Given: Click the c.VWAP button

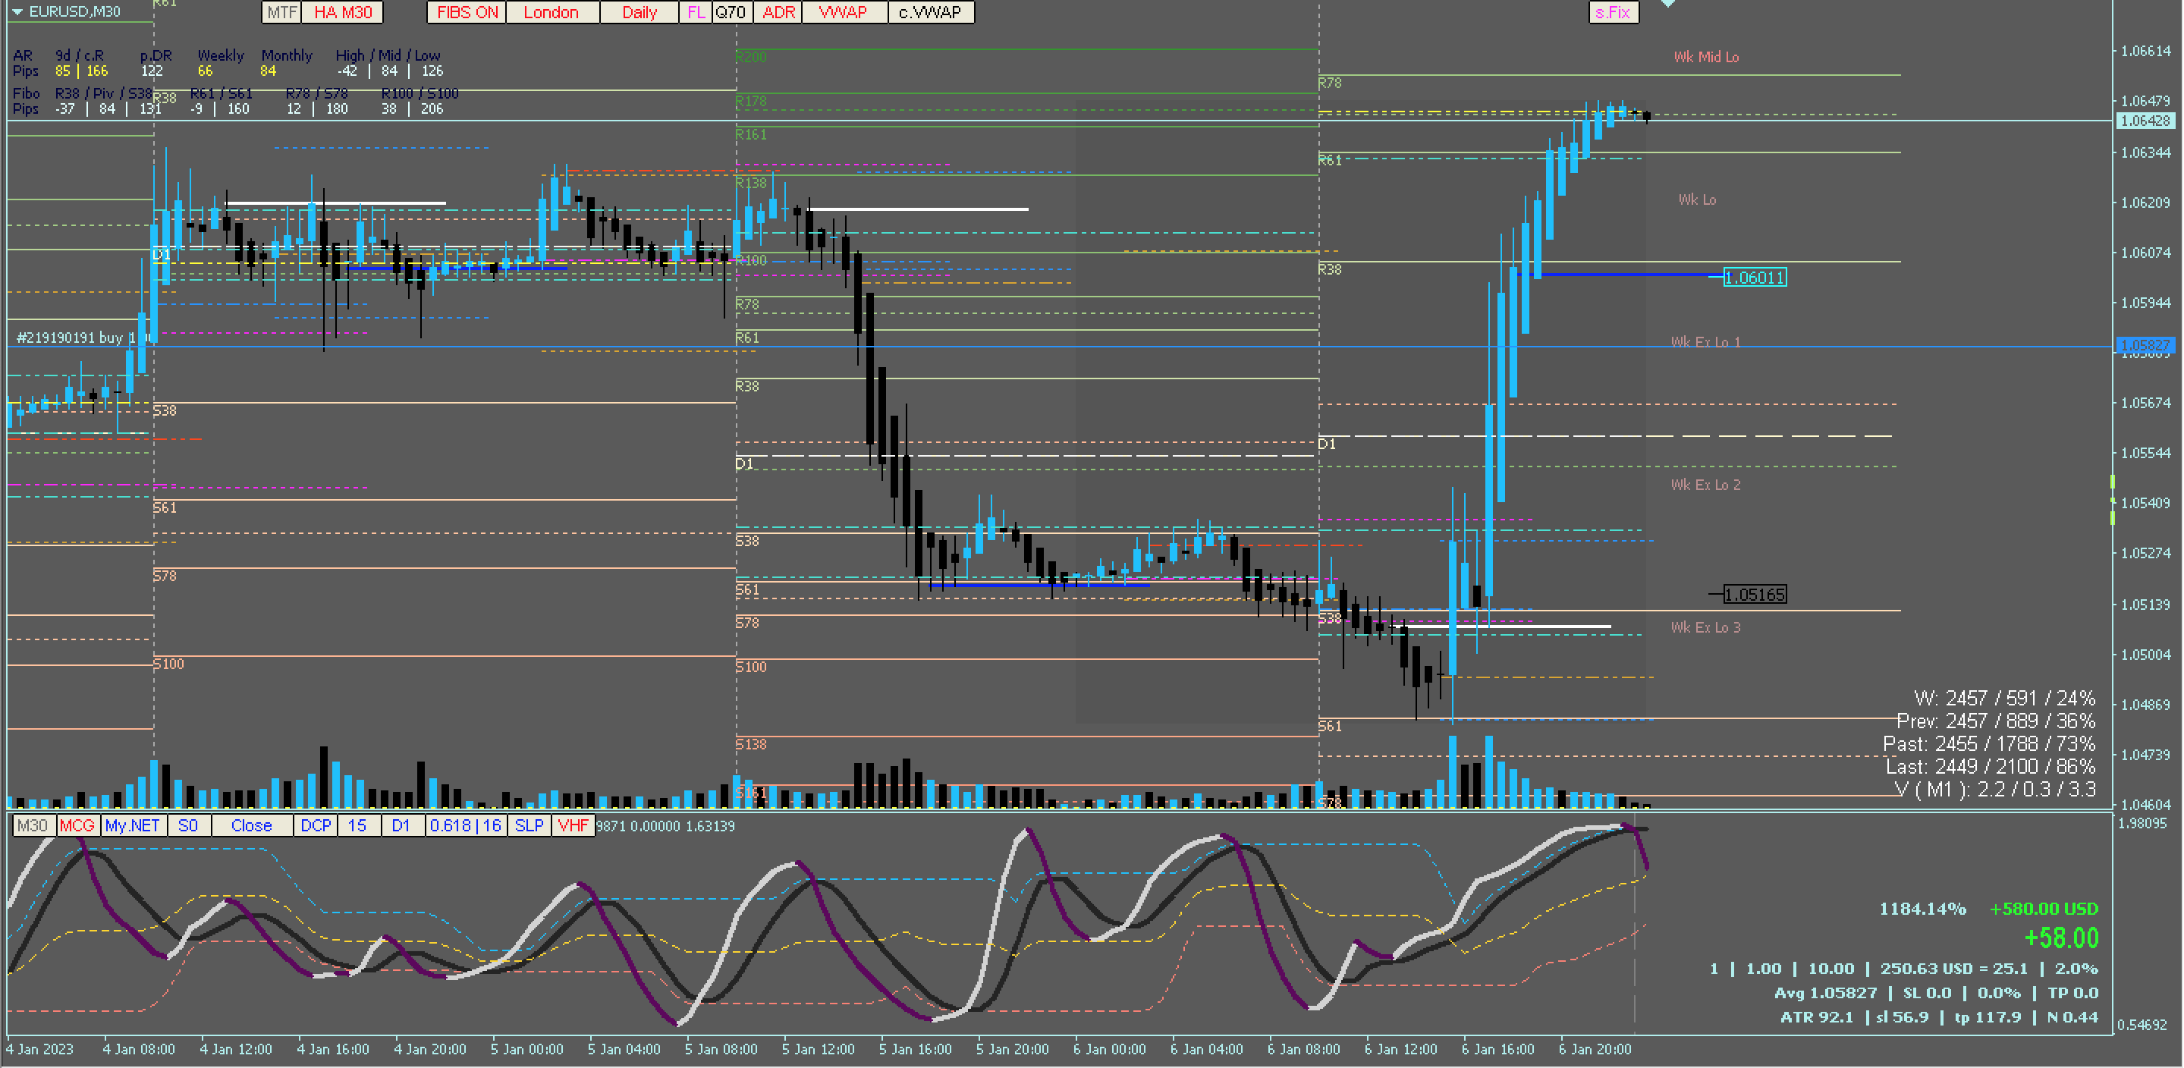Looking at the screenshot, I should click(x=930, y=12).
